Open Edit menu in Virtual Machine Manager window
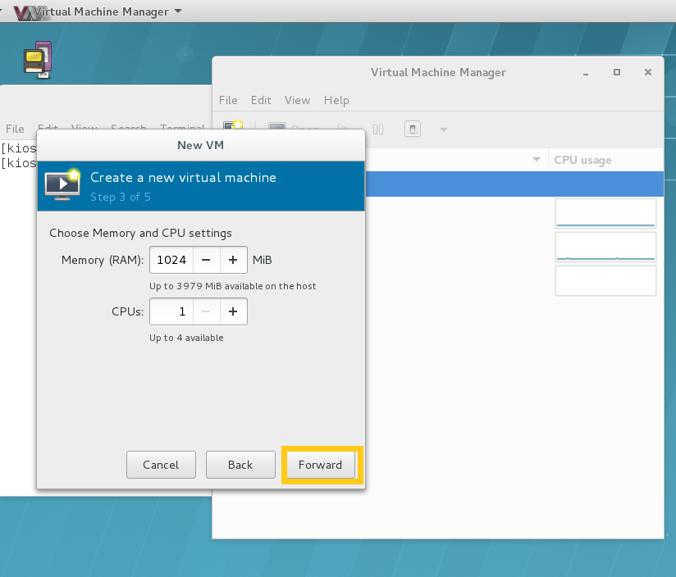The height and width of the screenshot is (577, 676). point(261,100)
